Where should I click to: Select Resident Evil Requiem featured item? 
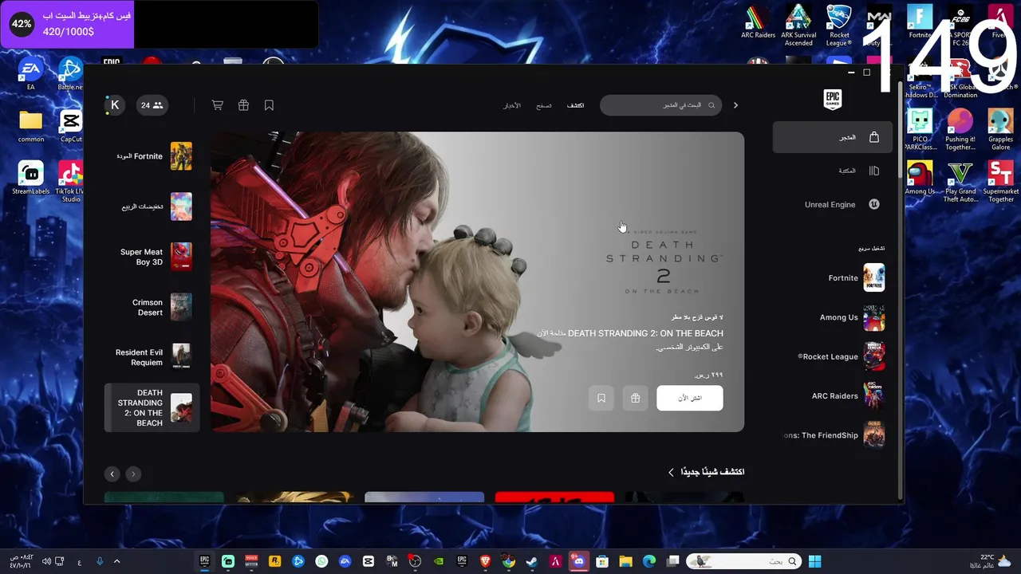[152, 357]
